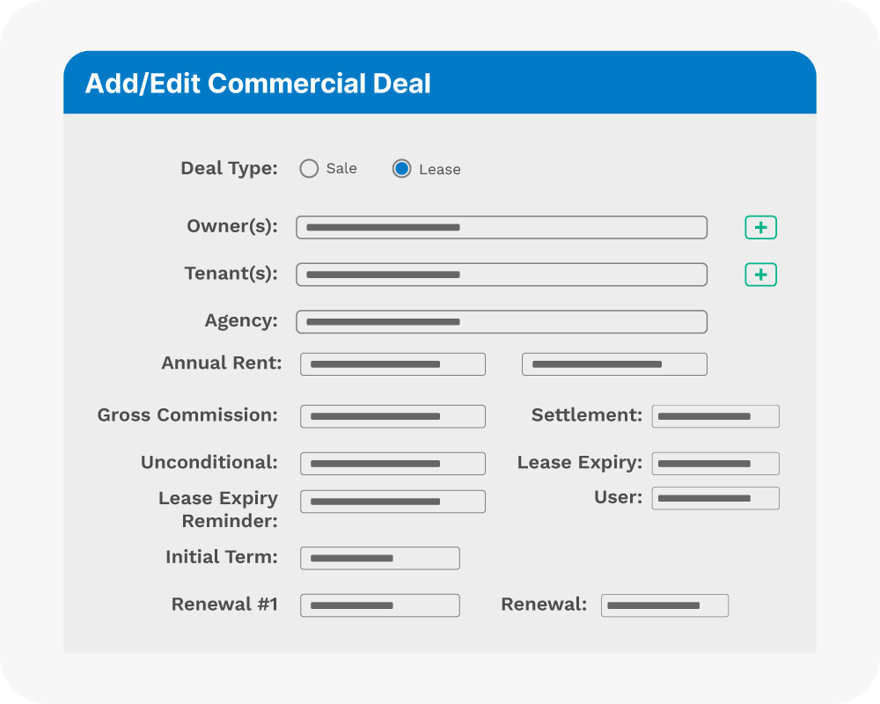Click the Add/Edit Commercial Deal header
Screen dimensions: 880x704
258,84
